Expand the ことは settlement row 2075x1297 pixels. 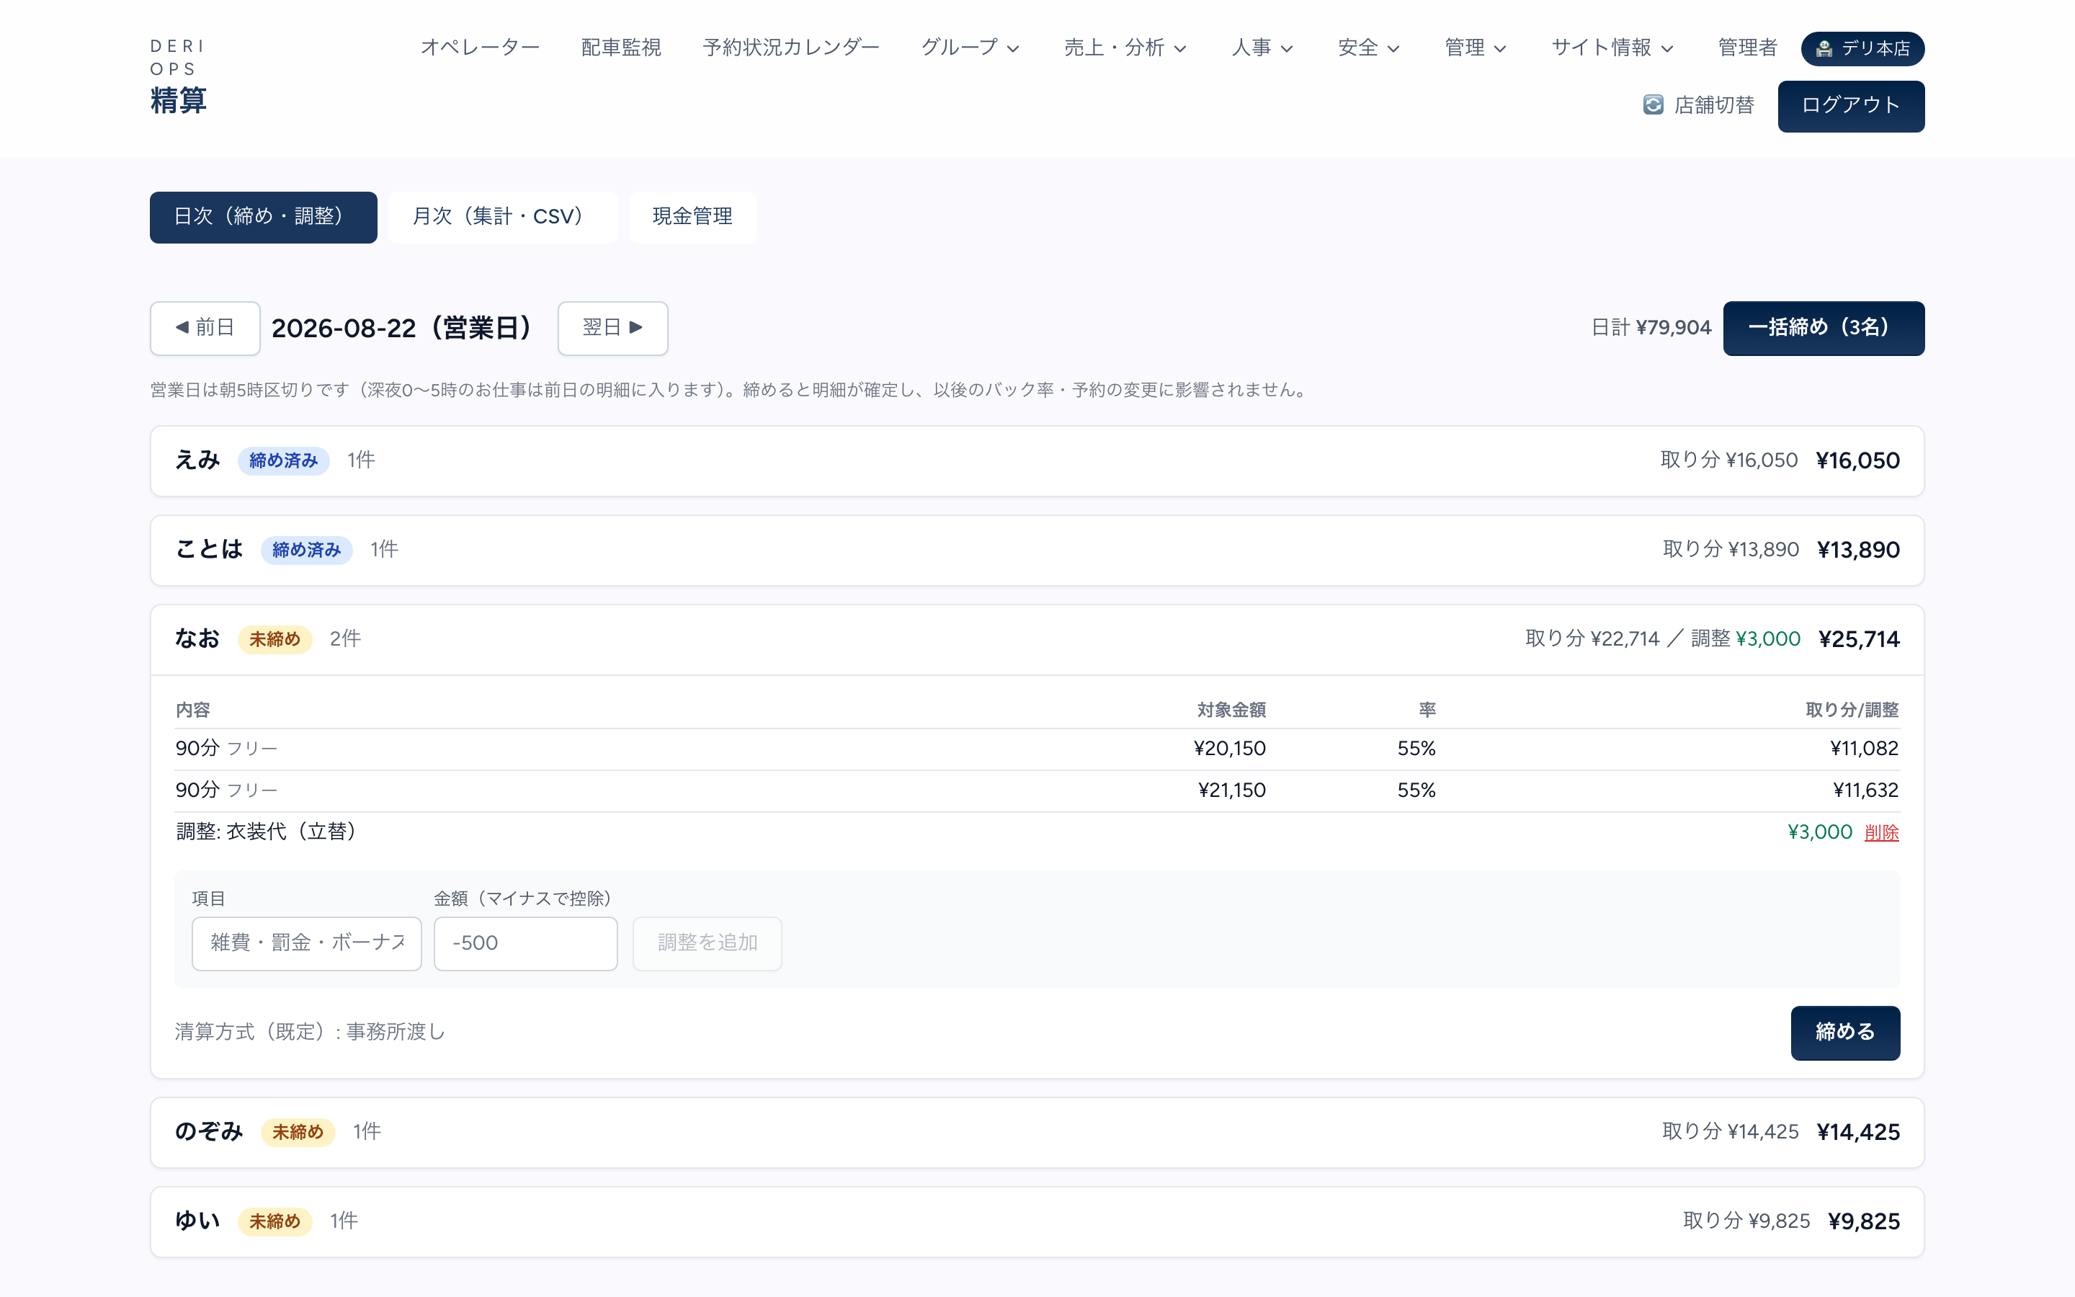coord(1037,550)
